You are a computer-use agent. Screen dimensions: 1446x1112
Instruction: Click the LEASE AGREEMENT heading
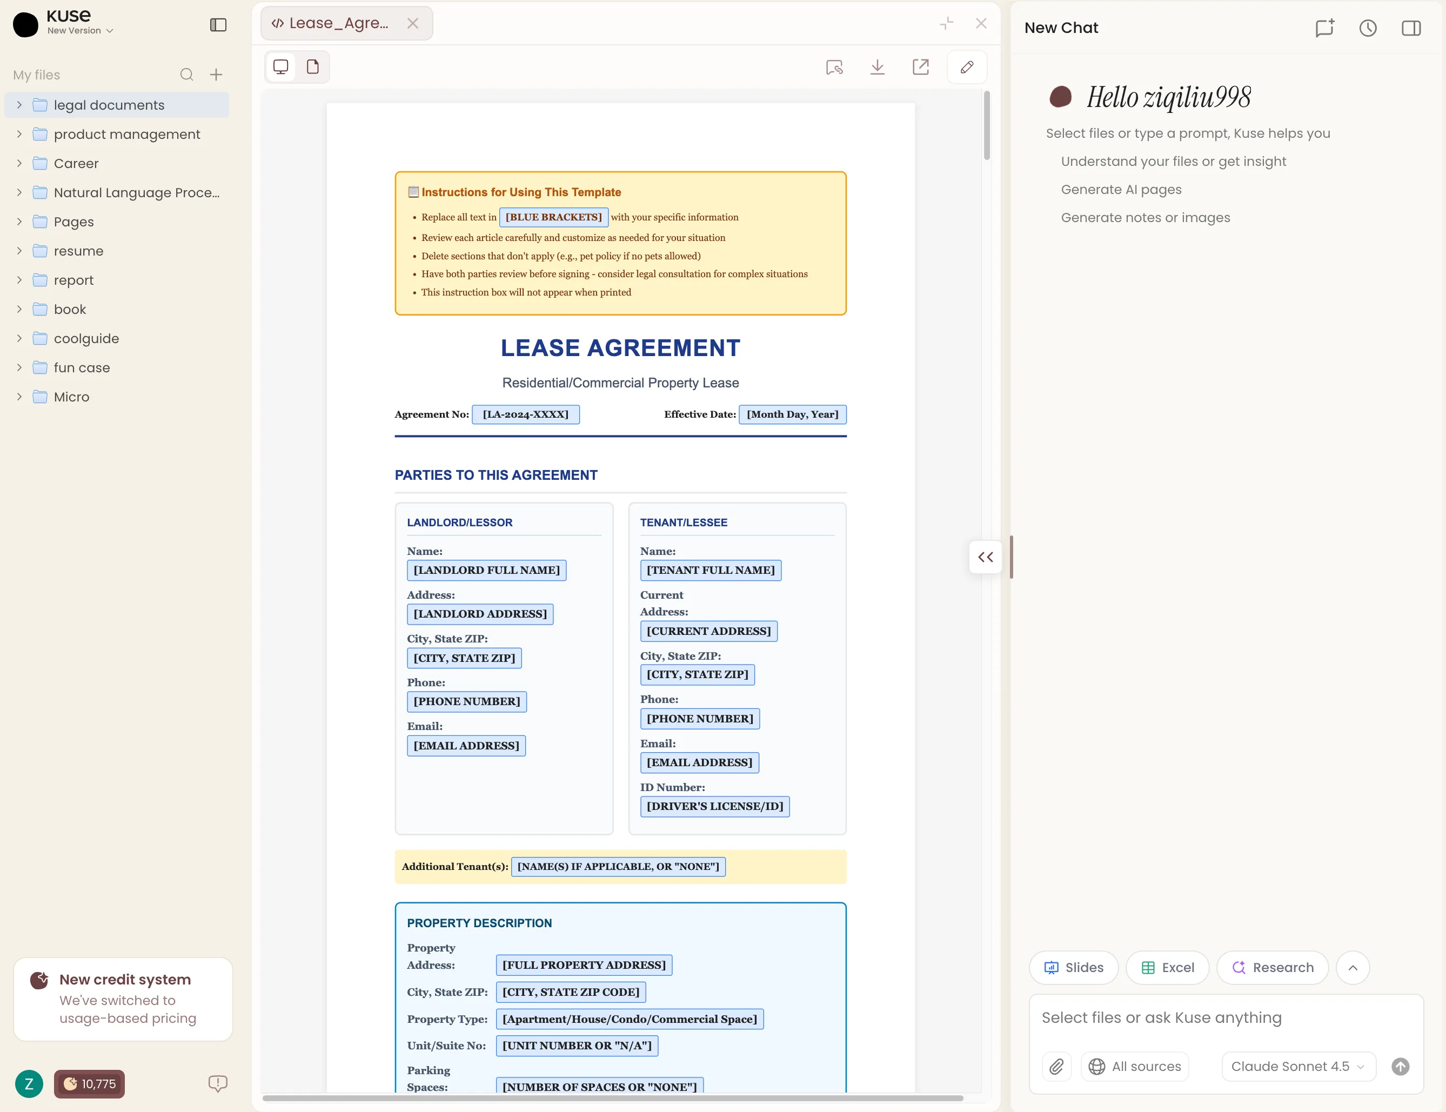620,348
